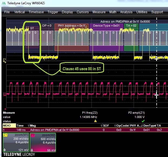Viewport: 168px width, 157px height.
Task: Click the PHY Address = 0x1f decode overlay
Action: [71, 26]
